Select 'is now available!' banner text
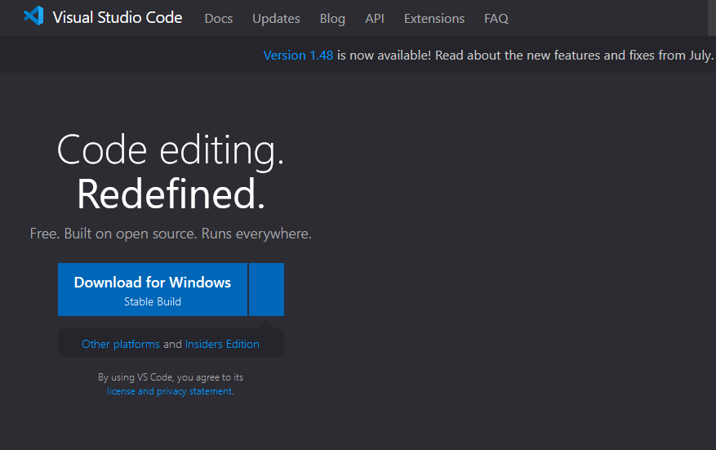 click(384, 56)
